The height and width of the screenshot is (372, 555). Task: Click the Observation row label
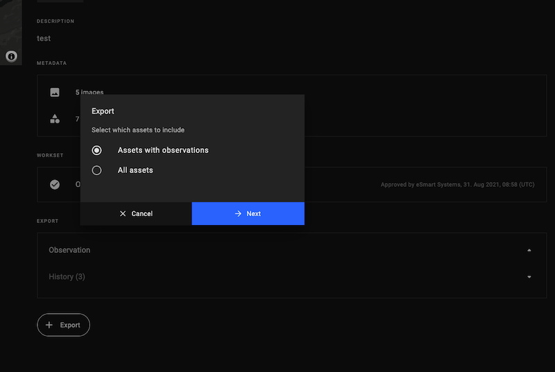click(69, 250)
